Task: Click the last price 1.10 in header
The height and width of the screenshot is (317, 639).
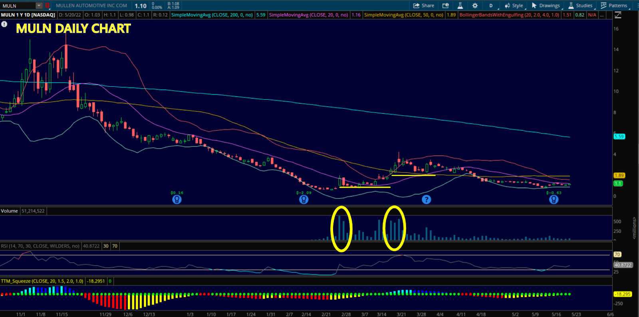Action: pos(141,6)
